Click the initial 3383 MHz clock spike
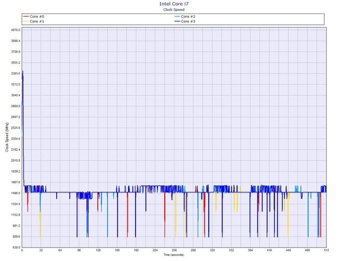The width and height of the screenshot is (348, 261). pos(23,74)
